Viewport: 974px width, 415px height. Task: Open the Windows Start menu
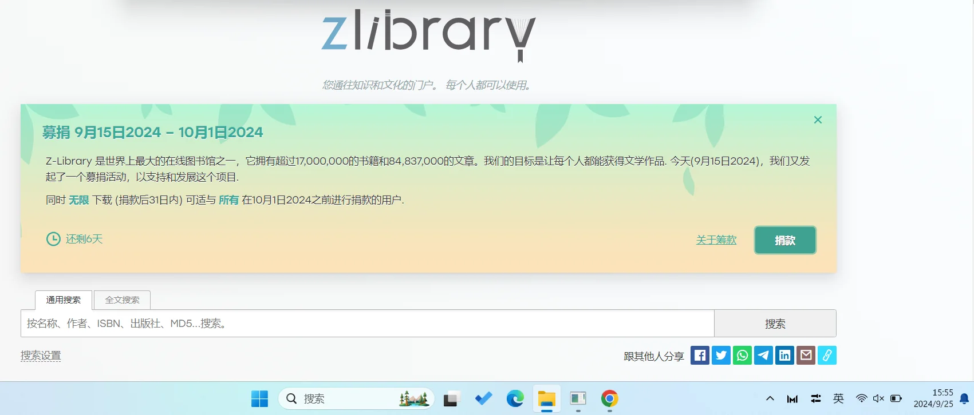(259, 398)
